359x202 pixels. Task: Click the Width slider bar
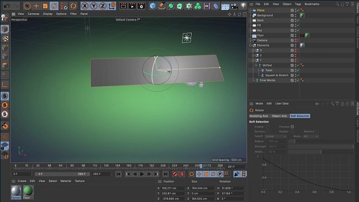click(x=321, y=152)
